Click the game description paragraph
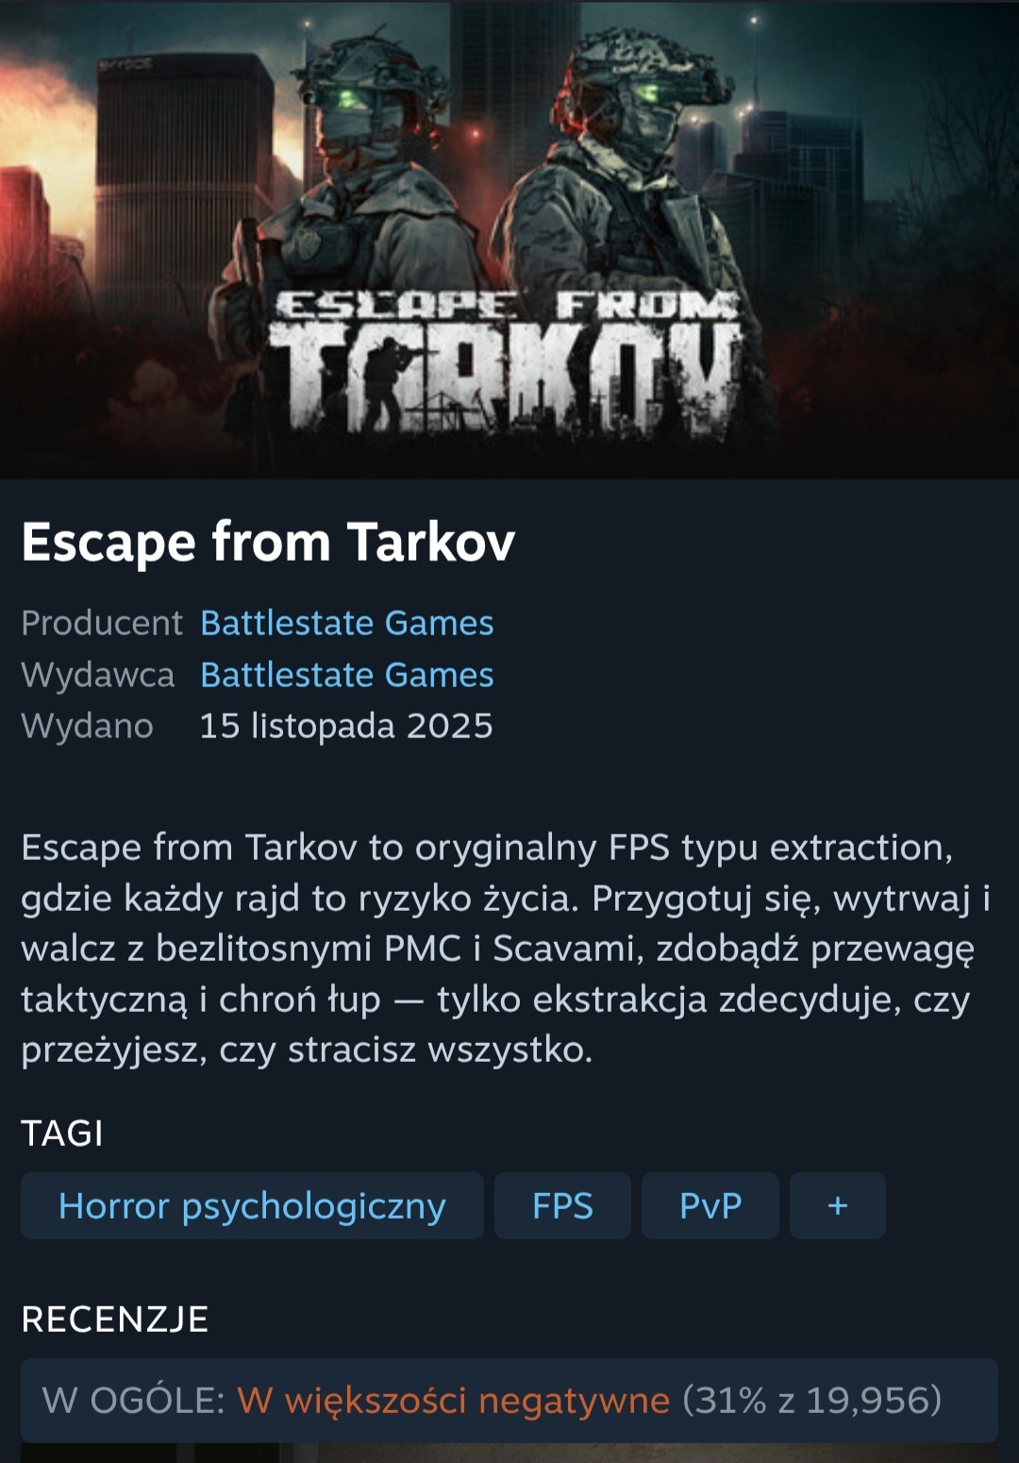 [x=507, y=949]
